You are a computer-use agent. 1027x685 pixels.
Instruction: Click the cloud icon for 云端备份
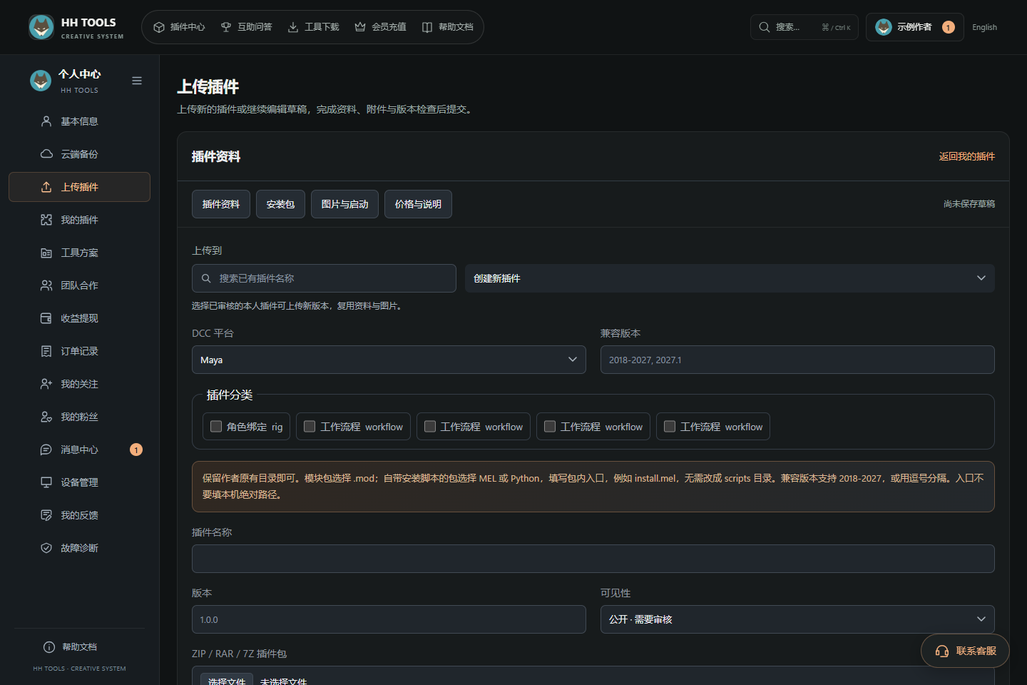coord(46,154)
